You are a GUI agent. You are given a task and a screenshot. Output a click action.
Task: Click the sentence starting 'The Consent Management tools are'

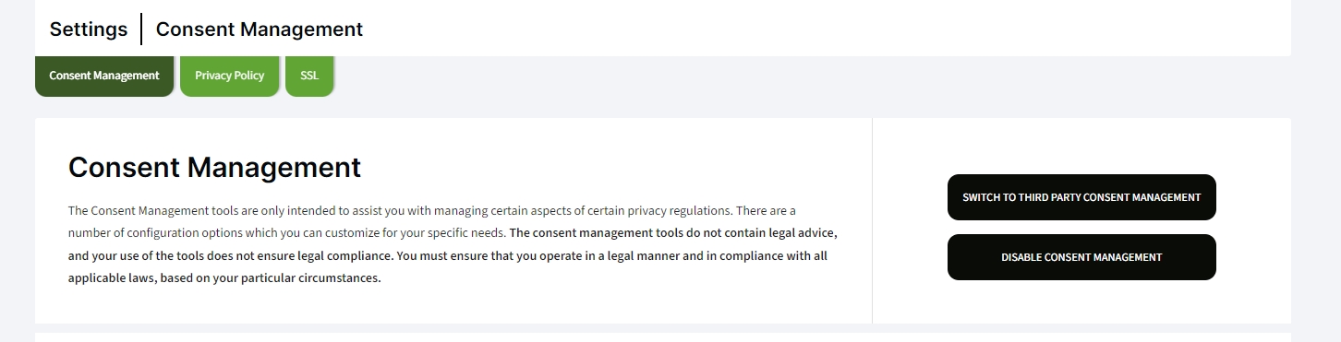click(401, 211)
